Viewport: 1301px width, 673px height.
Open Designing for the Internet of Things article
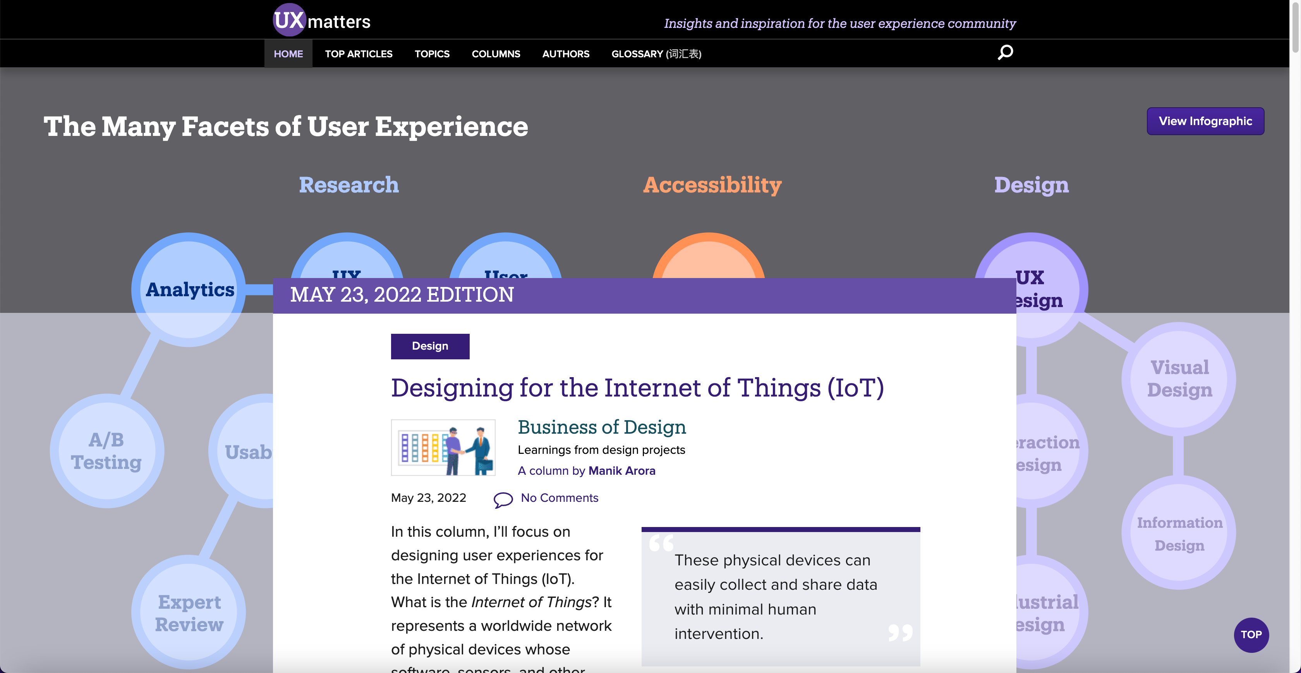pos(637,388)
